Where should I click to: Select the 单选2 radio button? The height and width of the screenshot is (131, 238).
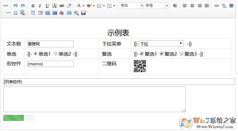56,54
